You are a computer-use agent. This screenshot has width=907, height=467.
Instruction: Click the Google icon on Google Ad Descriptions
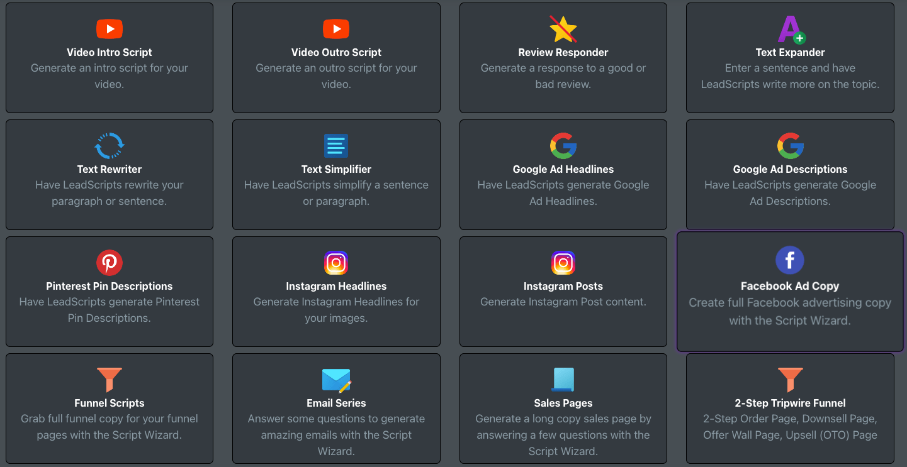(x=789, y=145)
